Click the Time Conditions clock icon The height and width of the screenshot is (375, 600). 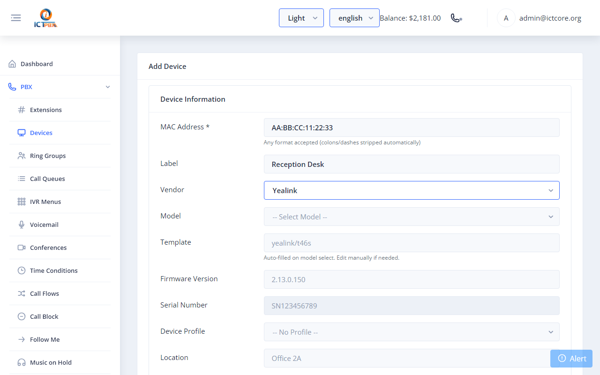(22, 270)
